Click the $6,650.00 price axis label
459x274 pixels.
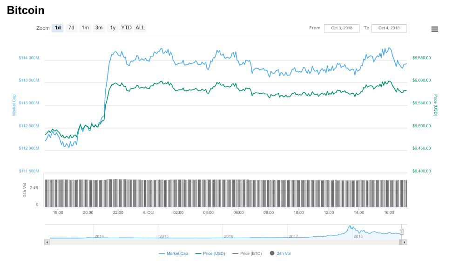pyautogui.click(x=422, y=58)
